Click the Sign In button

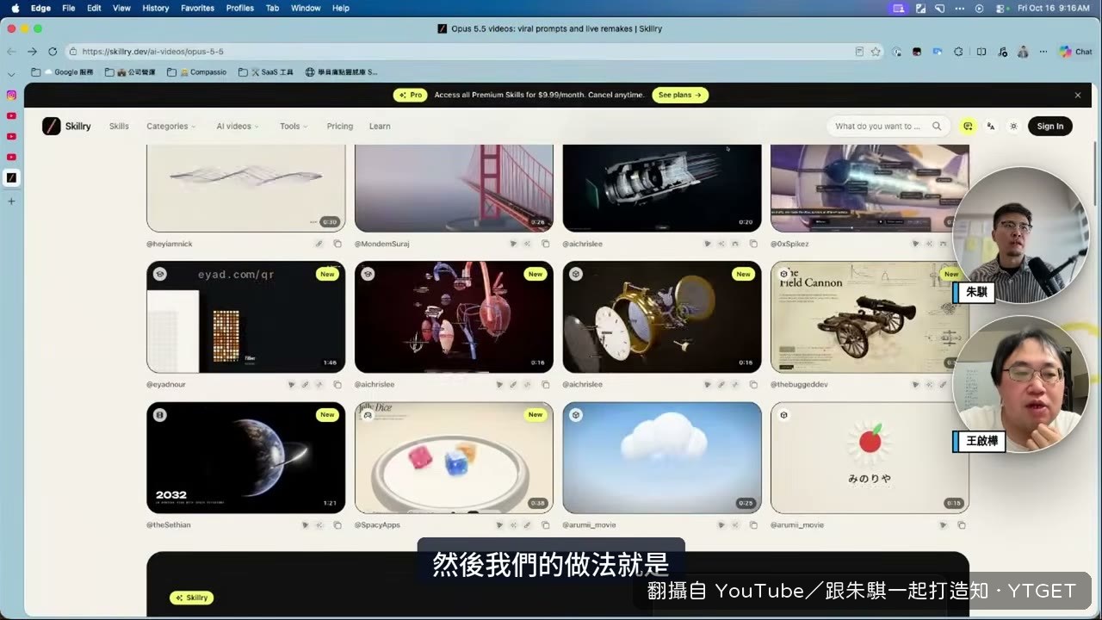1049,126
